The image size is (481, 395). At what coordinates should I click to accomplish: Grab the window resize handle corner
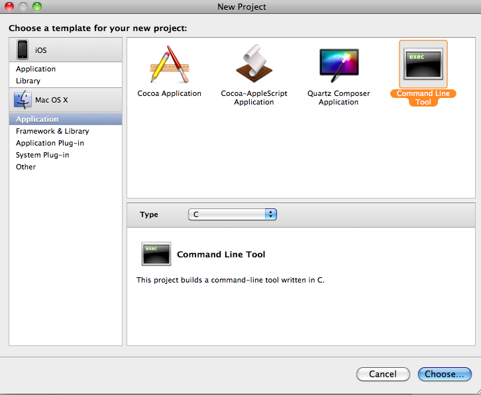tap(478, 391)
